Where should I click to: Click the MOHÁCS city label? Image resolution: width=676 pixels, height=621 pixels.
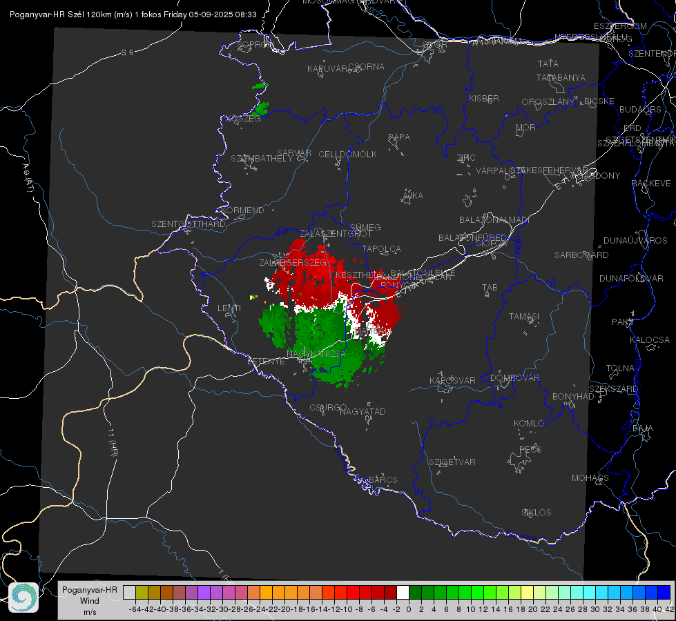(x=590, y=477)
